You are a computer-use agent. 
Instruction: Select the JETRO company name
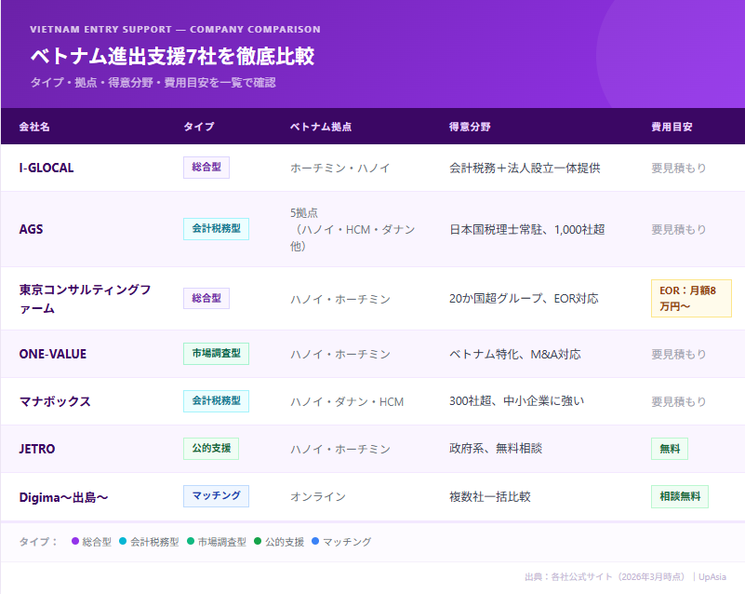pyautogui.click(x=37, y=449)
